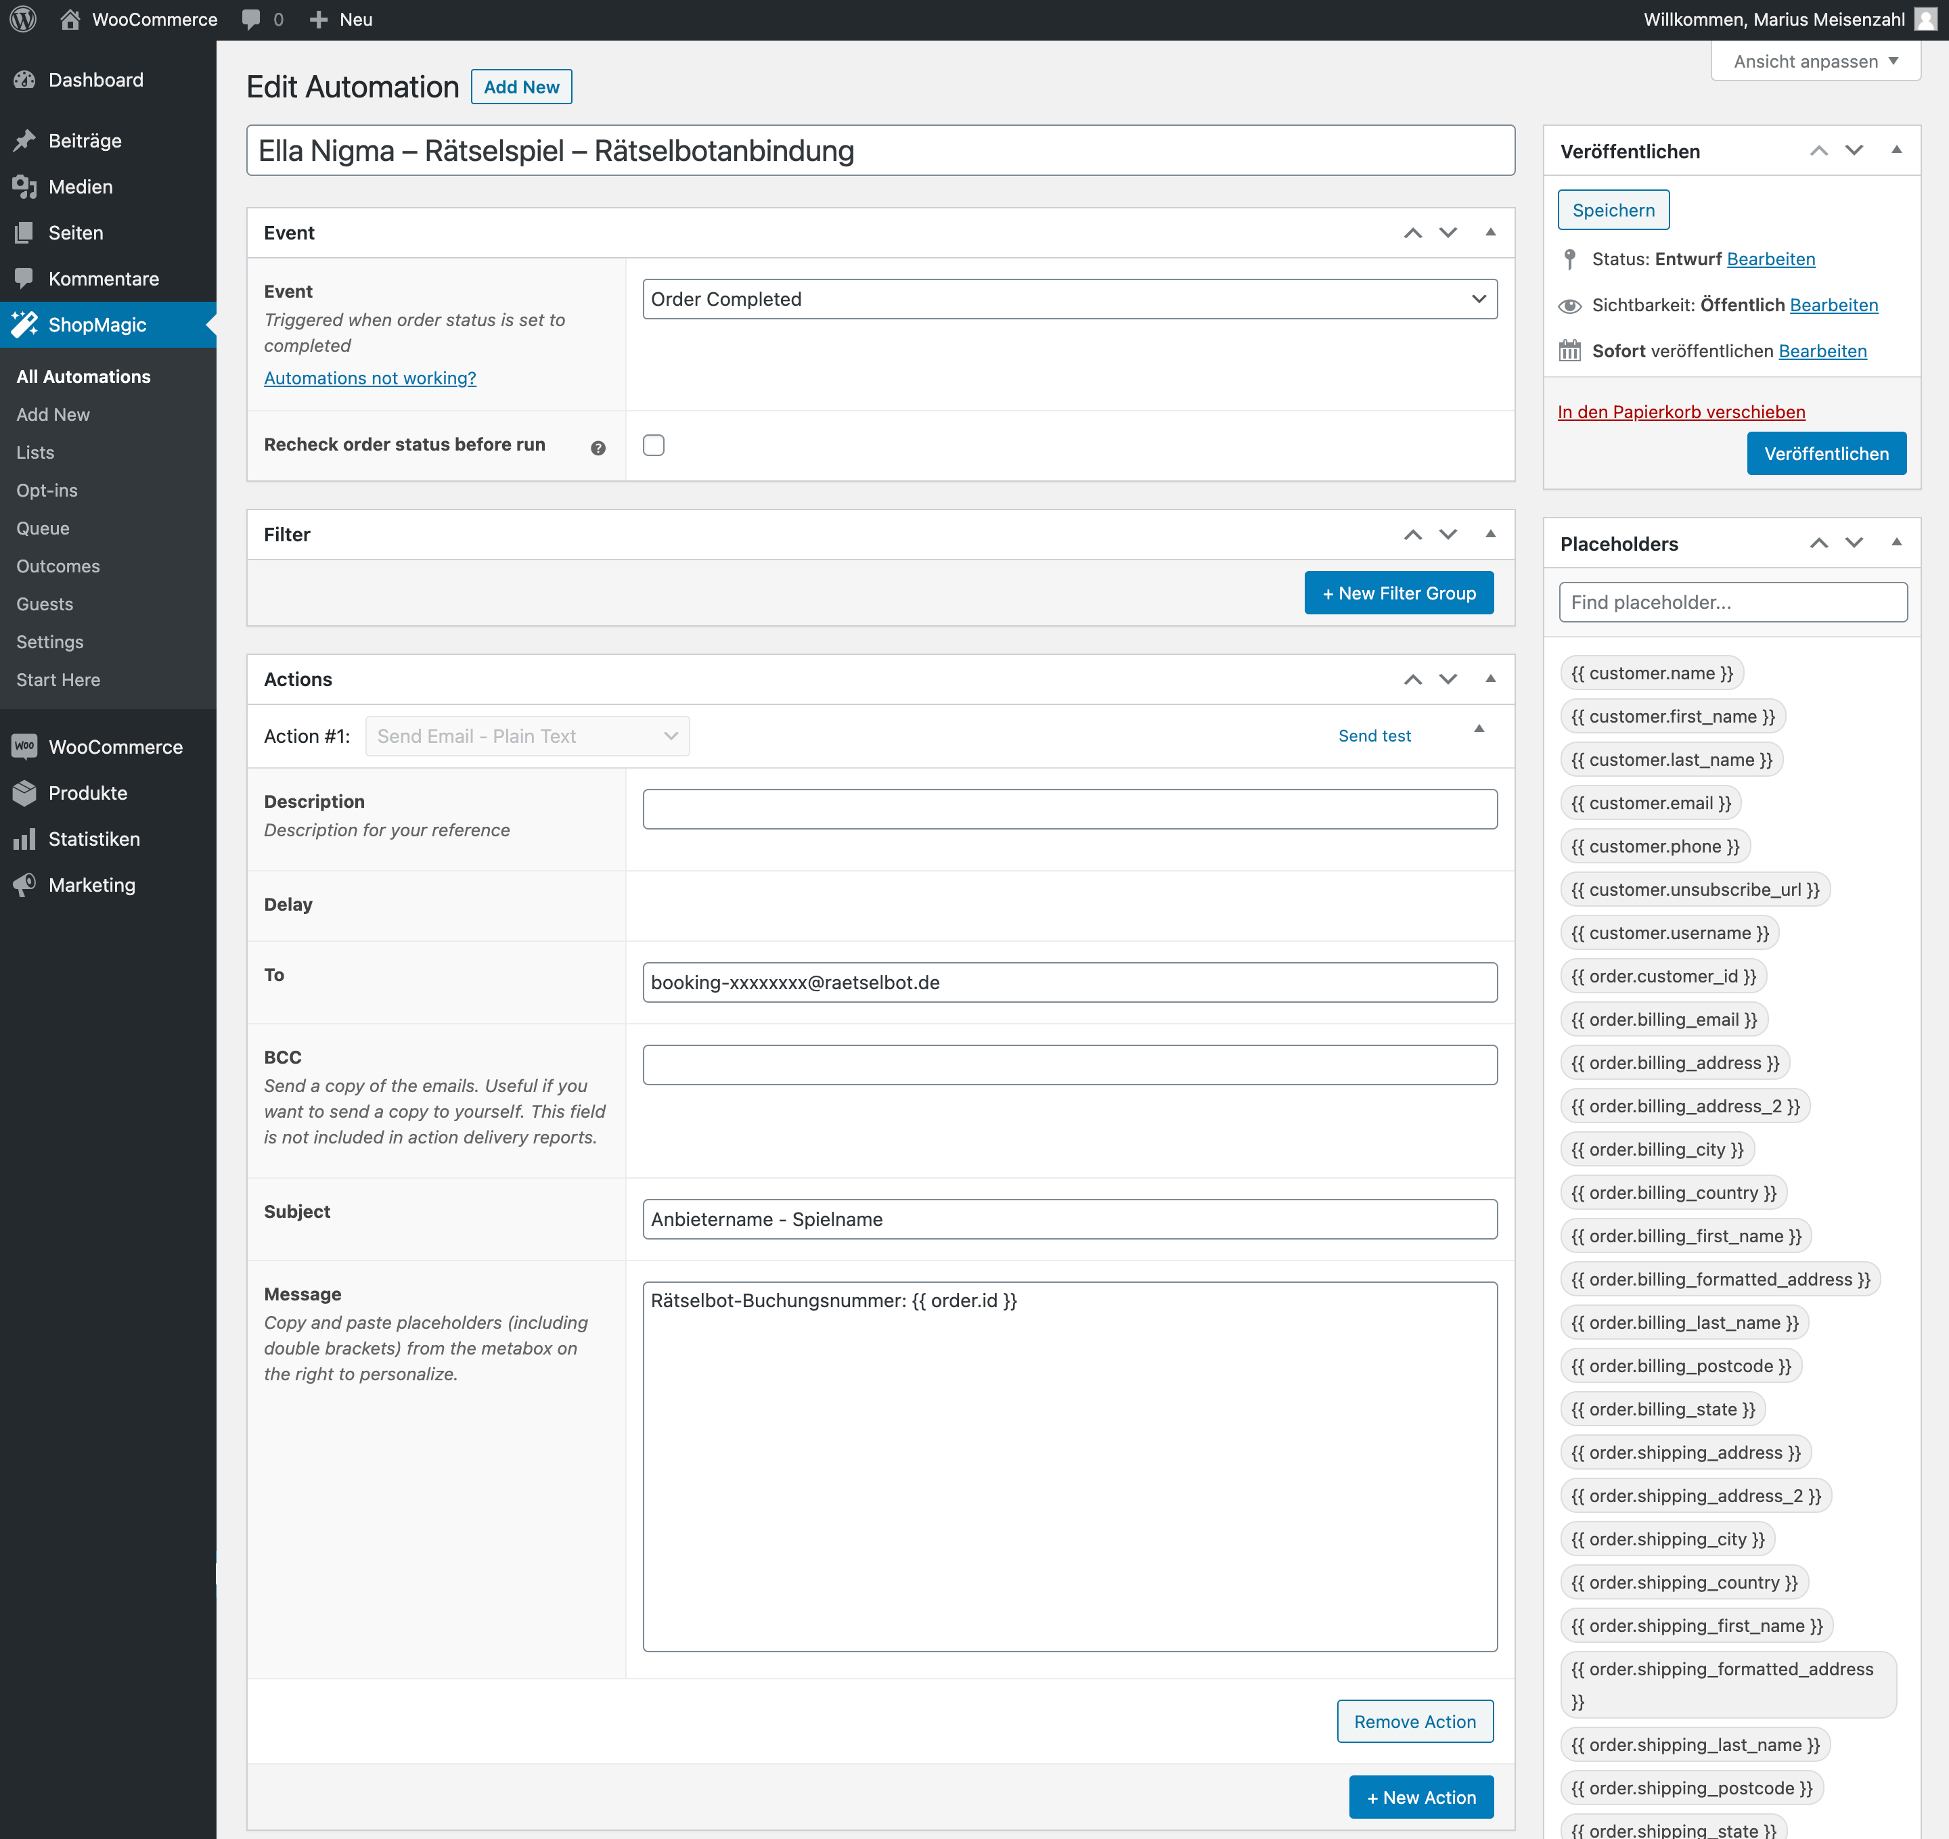Click the help icon beside Recheck order status
The image size is (1949, 1839).
[598, 448]
